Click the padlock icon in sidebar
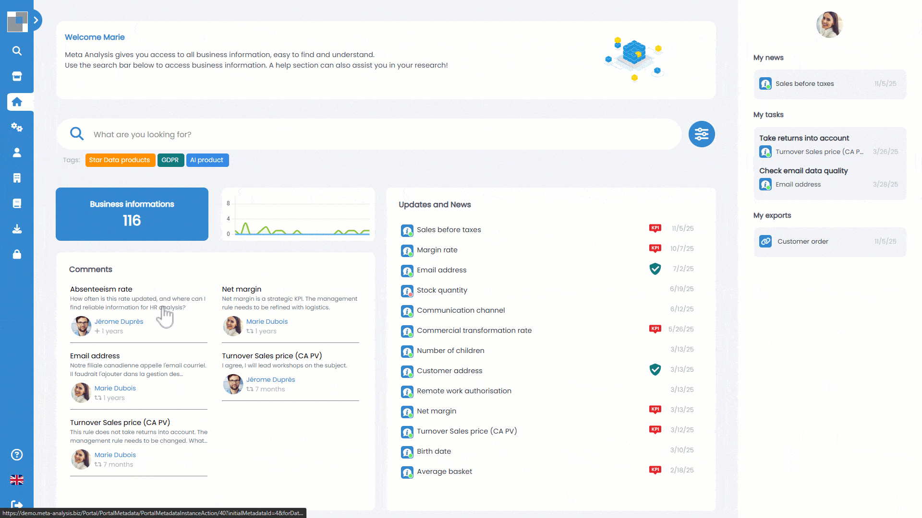The image size is (922, 518). [17, 254]
